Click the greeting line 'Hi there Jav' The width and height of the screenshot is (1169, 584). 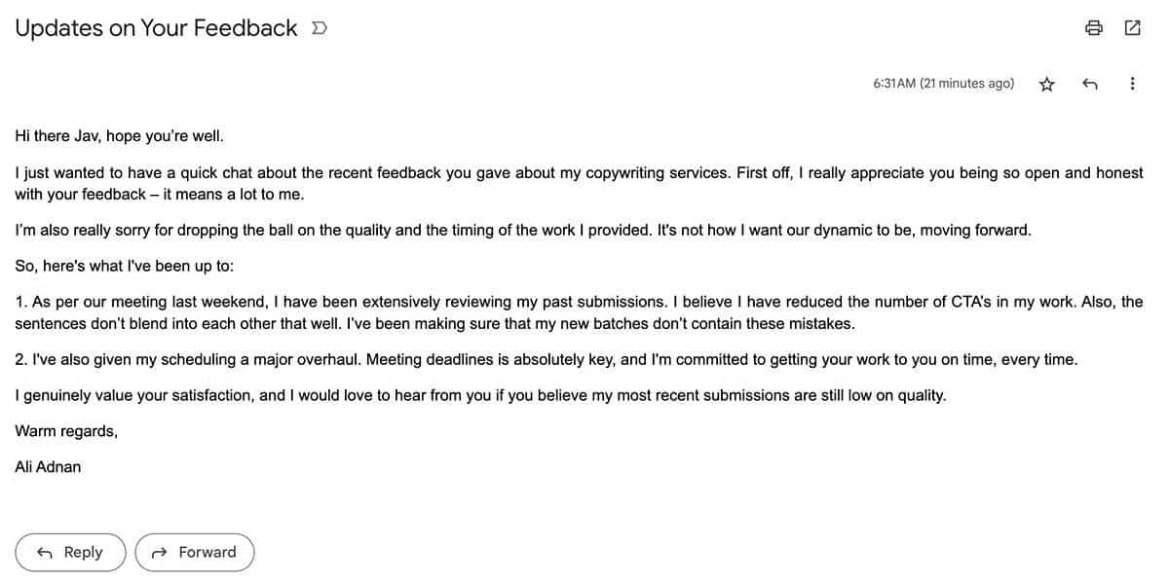click(120, 137)
